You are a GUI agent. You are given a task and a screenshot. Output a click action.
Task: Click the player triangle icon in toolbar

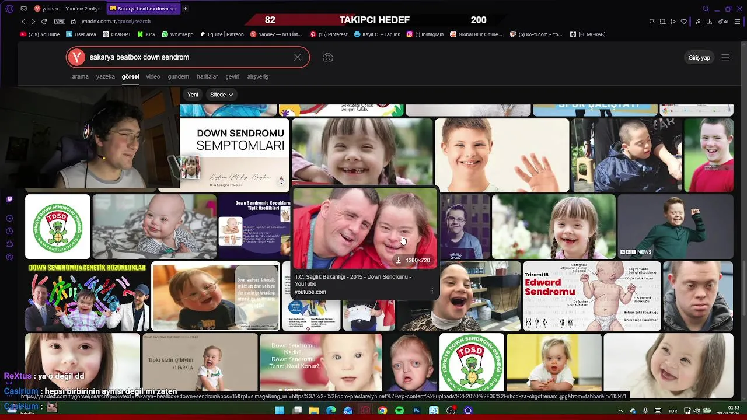pos(673,22)
